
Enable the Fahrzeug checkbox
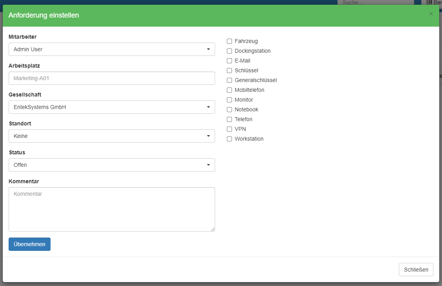click(230, 41)
